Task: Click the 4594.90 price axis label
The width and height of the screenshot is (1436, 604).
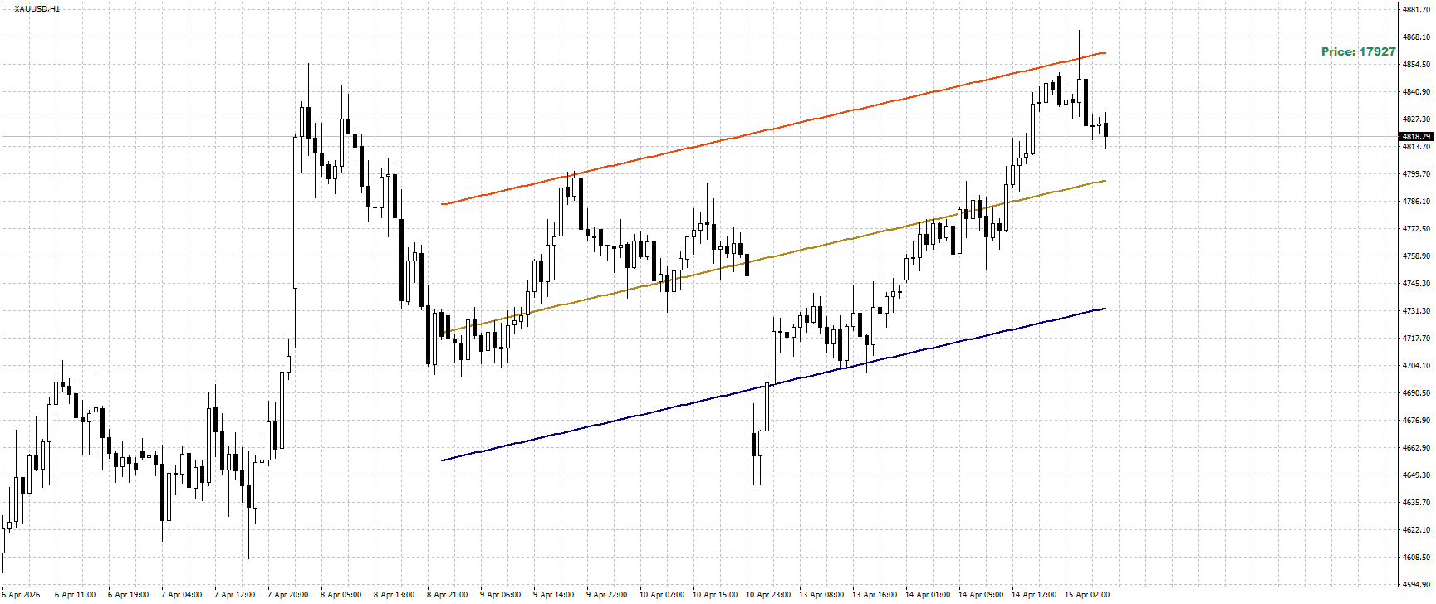Action: coord(1416,585)
